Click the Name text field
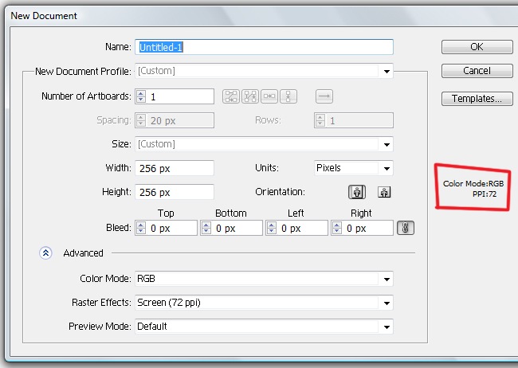This screenshot has width=518, height=368. tap(264, 47)
